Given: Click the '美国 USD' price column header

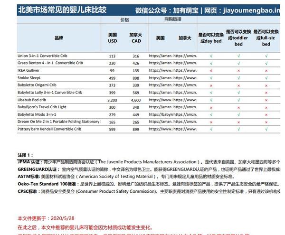Looking at the screenshot, I should tap(113, 38).
